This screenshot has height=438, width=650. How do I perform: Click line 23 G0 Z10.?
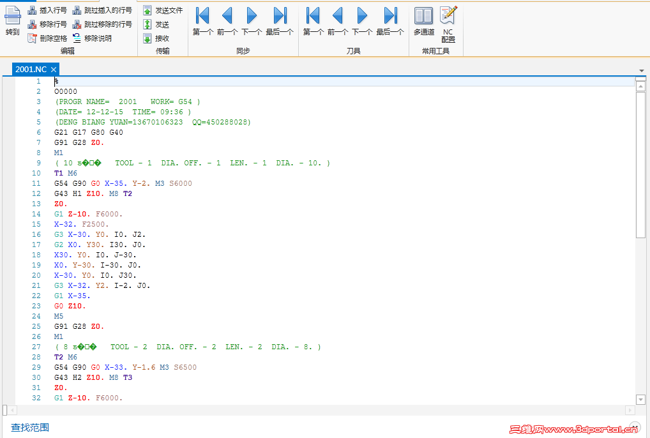(70, 306)
